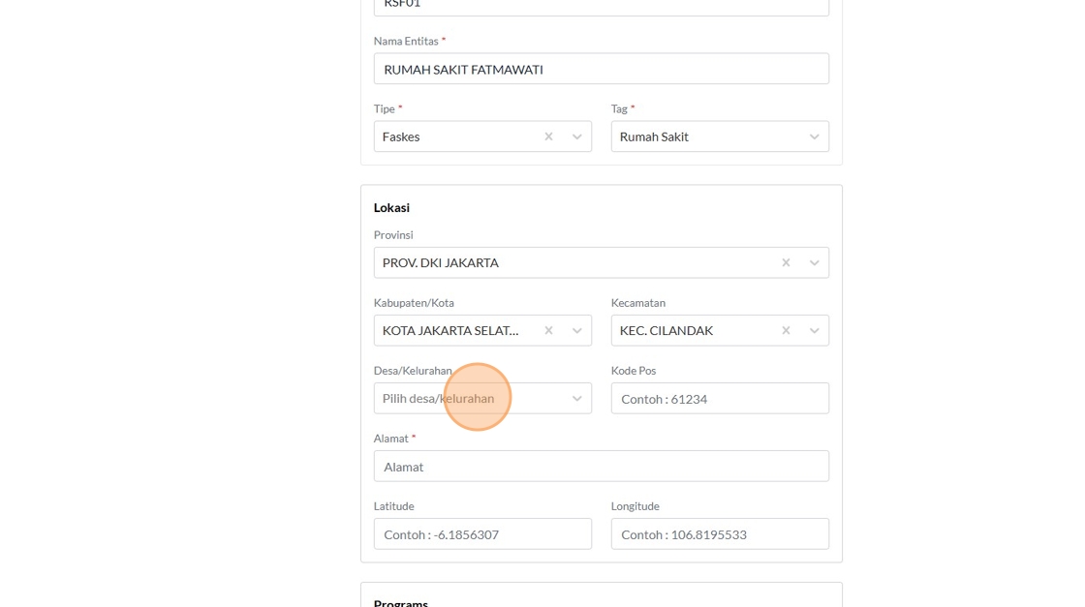Click the "Pilih desa/kelurahan" placeholder text
1085x607 pixels.
pyautogui.click(x=438, y=398)
